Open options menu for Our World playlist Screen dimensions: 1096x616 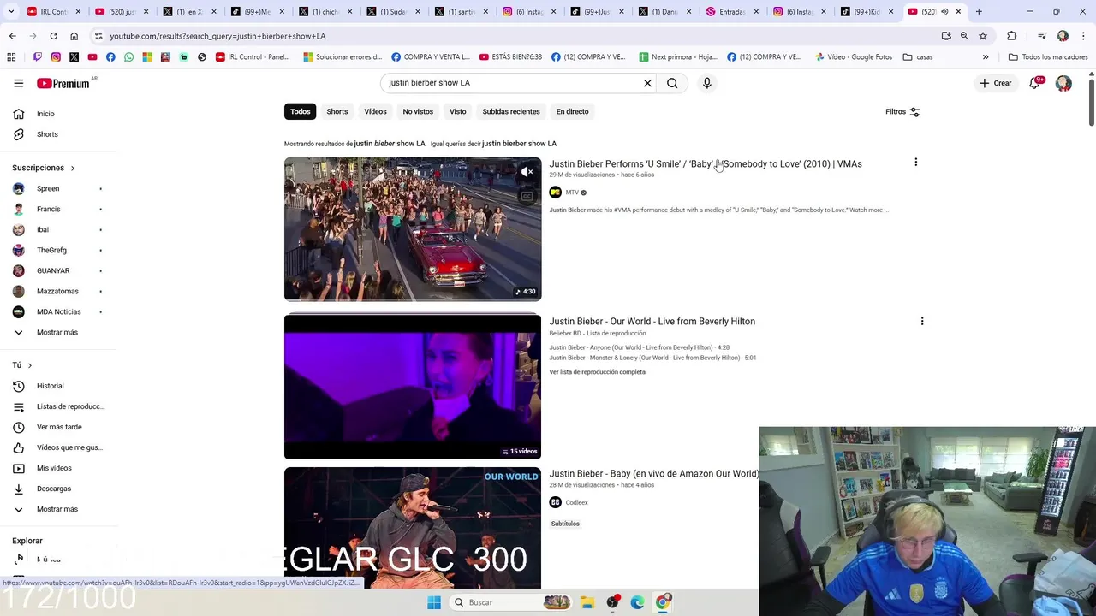921,321
